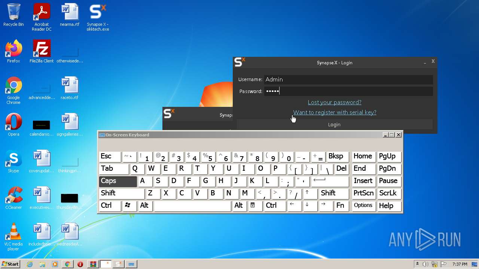Click the Windows logo key on keyboard
The width and height of the screenshot is (479, 269).
129,206
